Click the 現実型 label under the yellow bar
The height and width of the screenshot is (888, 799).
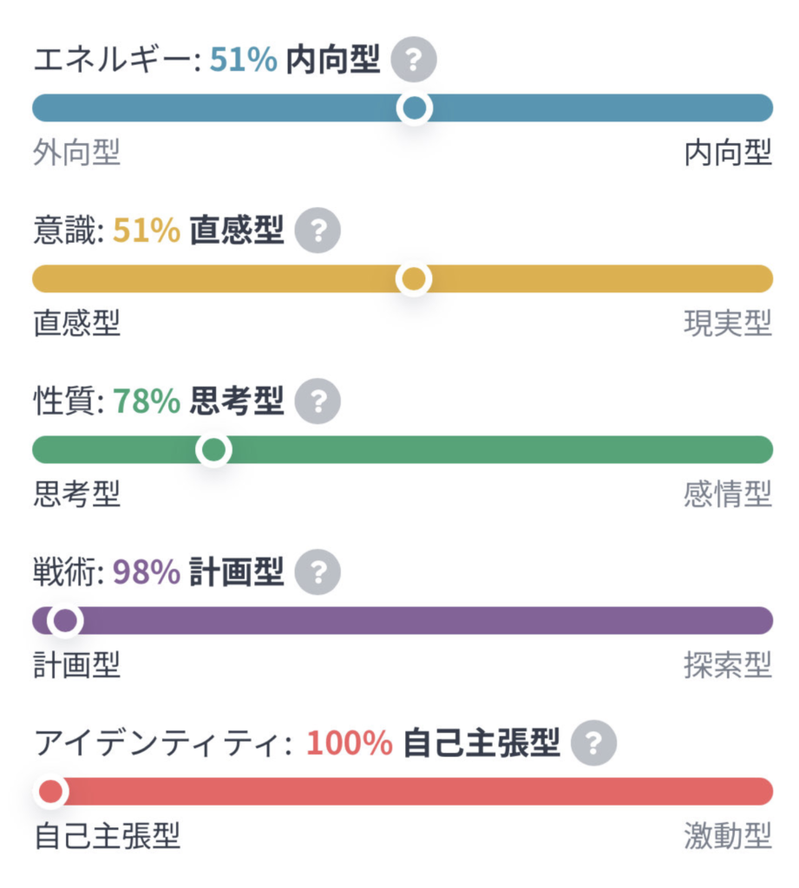click(x=727, y=324)
